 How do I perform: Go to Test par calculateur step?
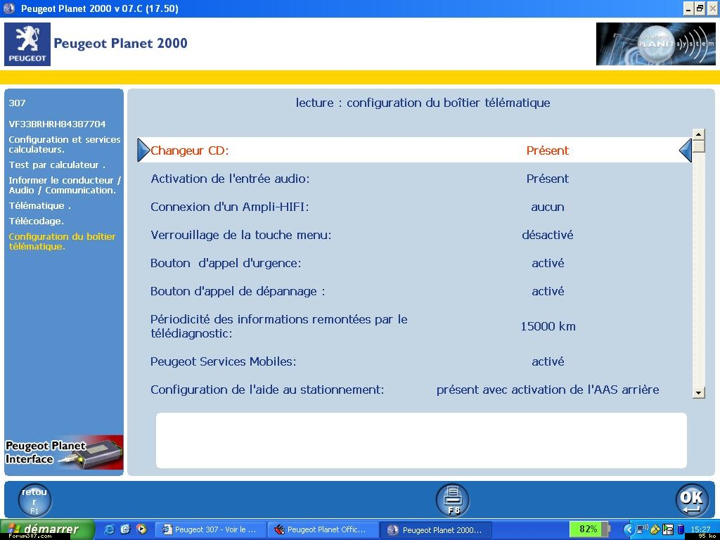tap(56, 165)
